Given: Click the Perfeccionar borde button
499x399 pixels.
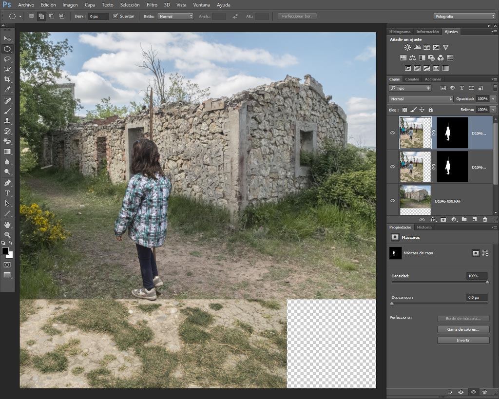Looking at the screenshot, I should (x=297, y=16).
